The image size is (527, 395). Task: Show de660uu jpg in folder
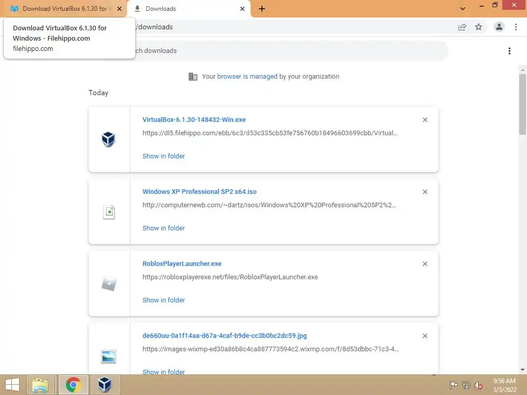click(x=164, y=371)
